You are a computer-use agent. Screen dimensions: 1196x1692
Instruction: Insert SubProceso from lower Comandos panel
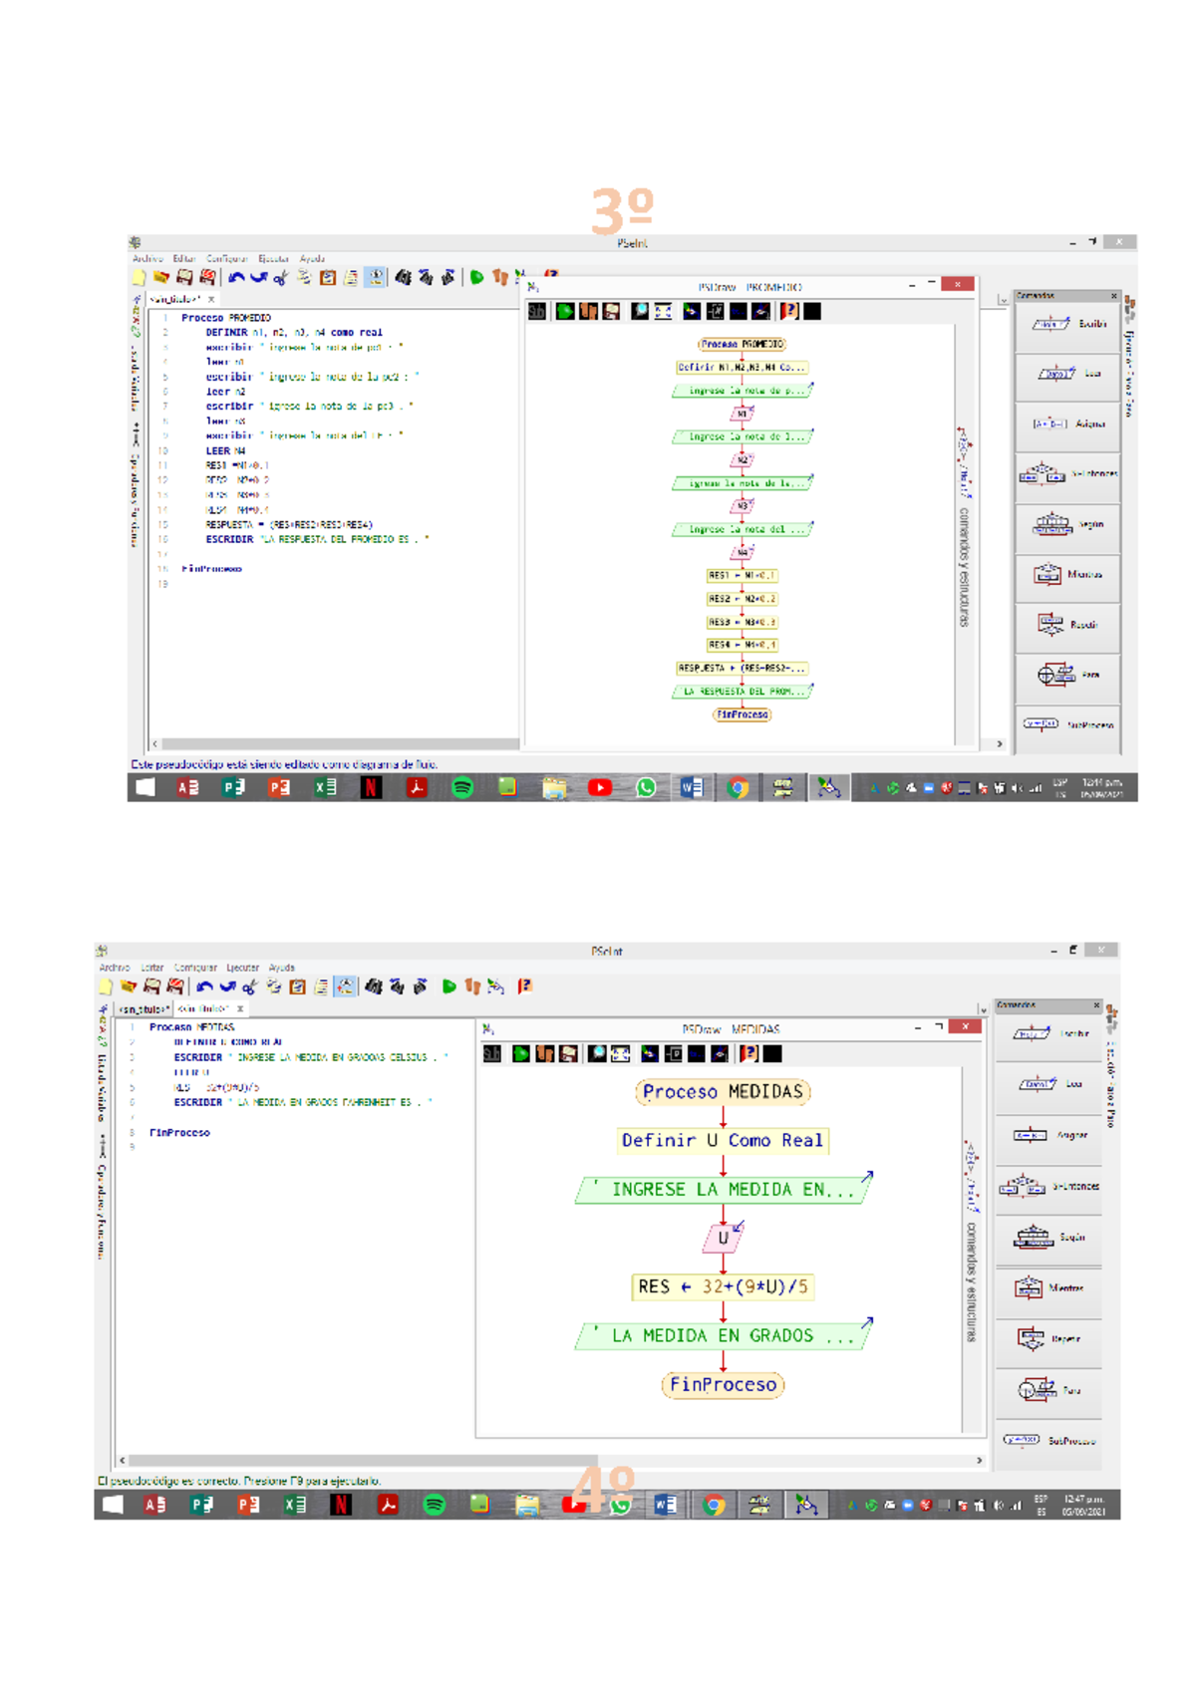pyautogui.click(x=1048, y=1441)
